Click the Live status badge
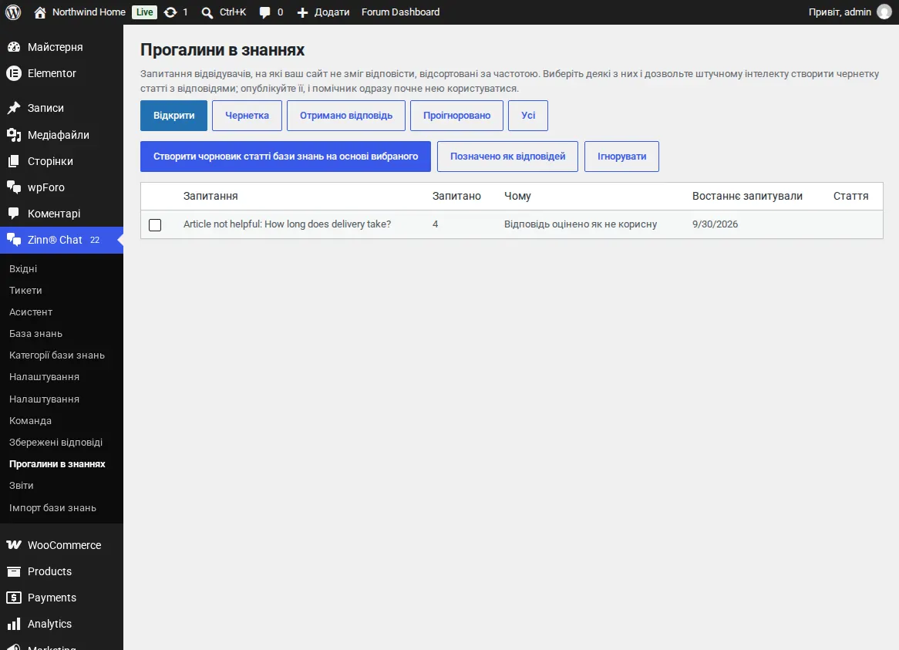Image resolution: width=899 pixels, height=650 pixels. pos(144,12)
